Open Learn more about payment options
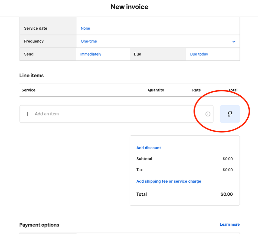The image size is (258, 234). (230, 224)
